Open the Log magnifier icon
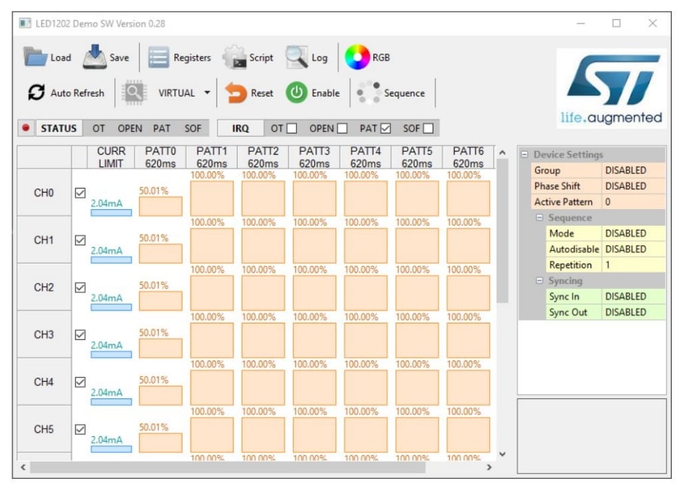The height and width of the screenshot is (494, 689). (297, 58)
